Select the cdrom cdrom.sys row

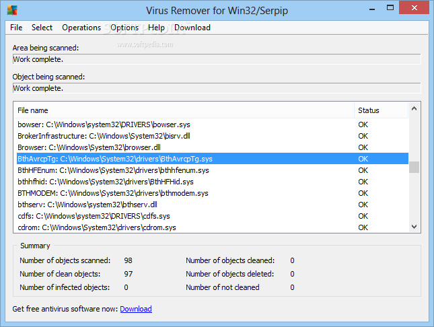(x=213, y=227)
